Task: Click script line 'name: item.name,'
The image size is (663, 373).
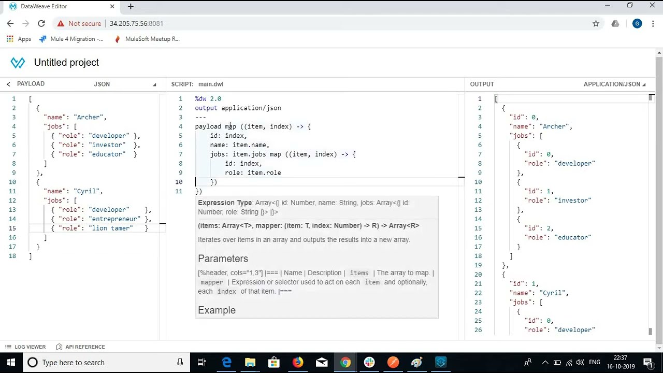Action: [239, 145]
